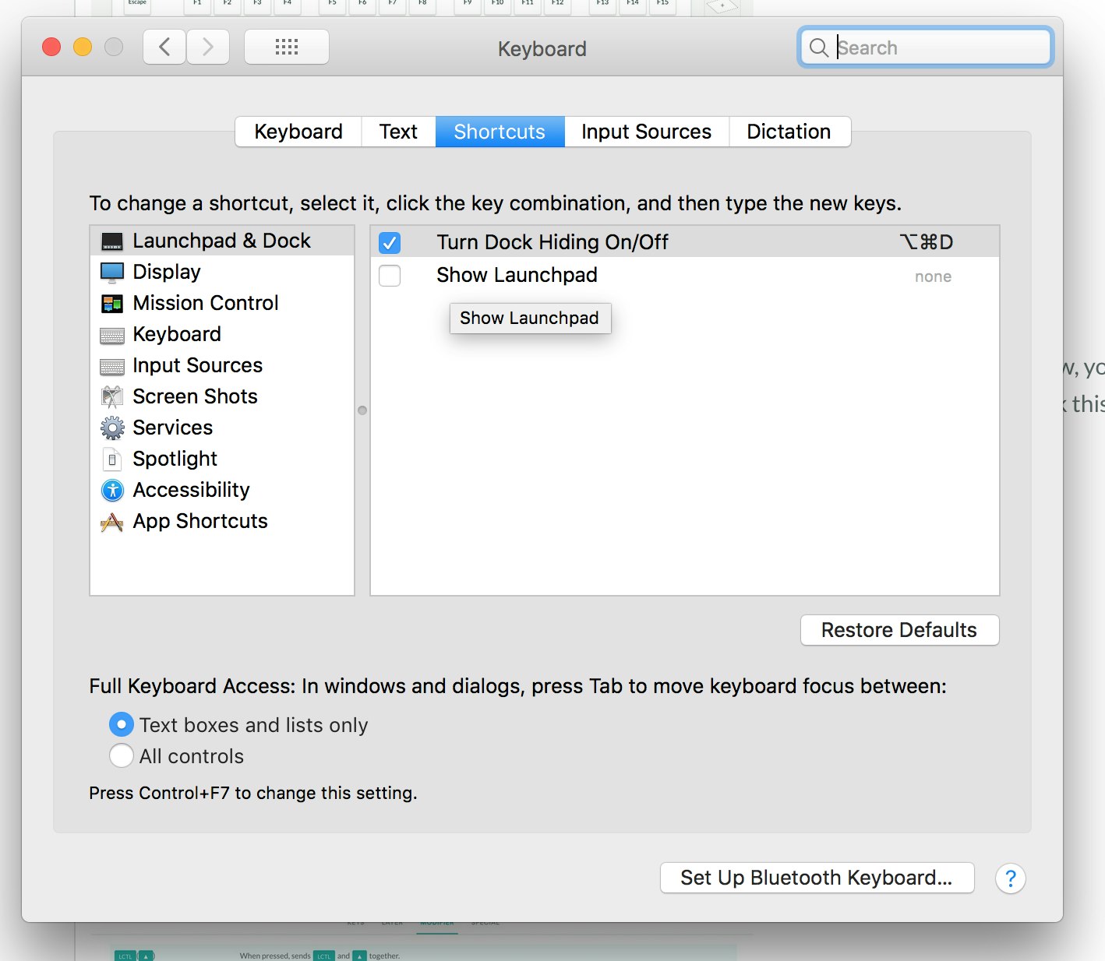Click the Services gear icon
This screenshot has height=961, width=1105.
click(112, 428)
